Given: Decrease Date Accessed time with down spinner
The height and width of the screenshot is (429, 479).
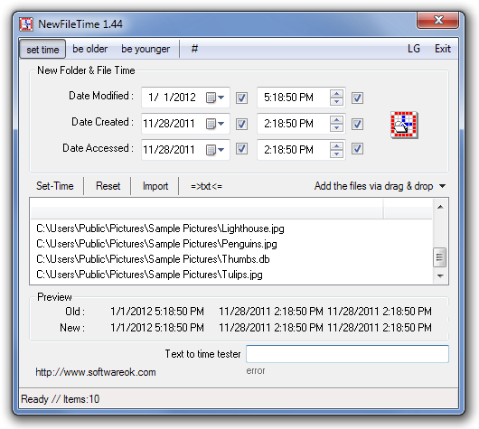Looking at the screenshot, I should [336, 154].
